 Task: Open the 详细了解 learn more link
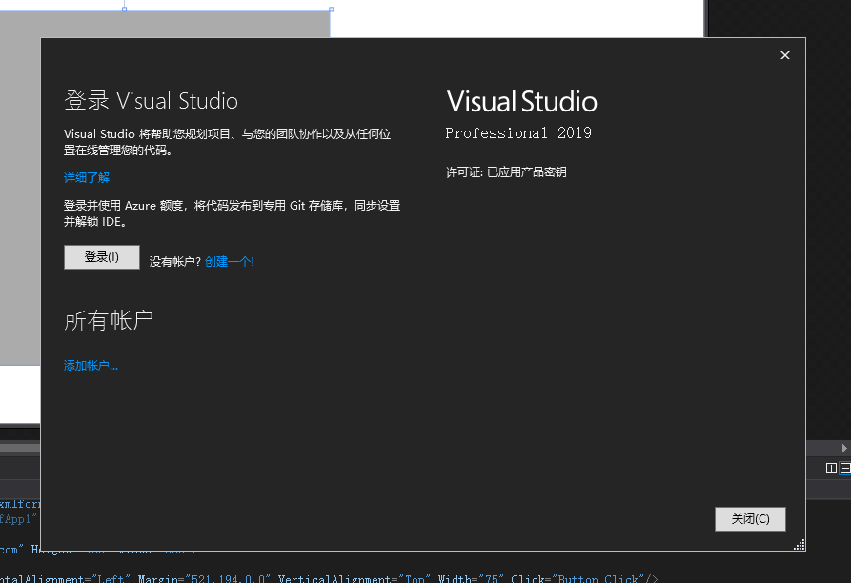[87, 177]
